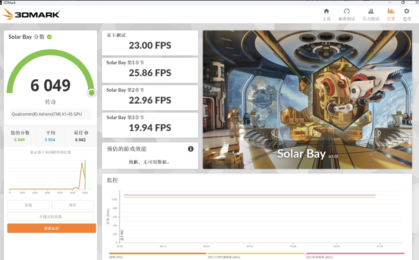Click 在线比较结果 compare online button
Viewport: 419px width, 260px height.
(x=50, y=216)
